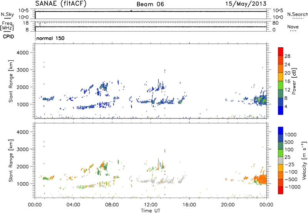Click the '3000' tick of the velocity panel
The image size is (308, 213).
click(22, 149)
